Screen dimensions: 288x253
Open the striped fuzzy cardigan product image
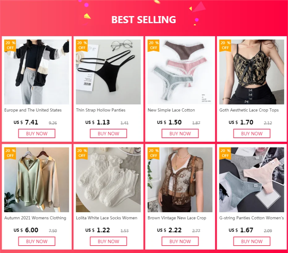click(37, 72)
